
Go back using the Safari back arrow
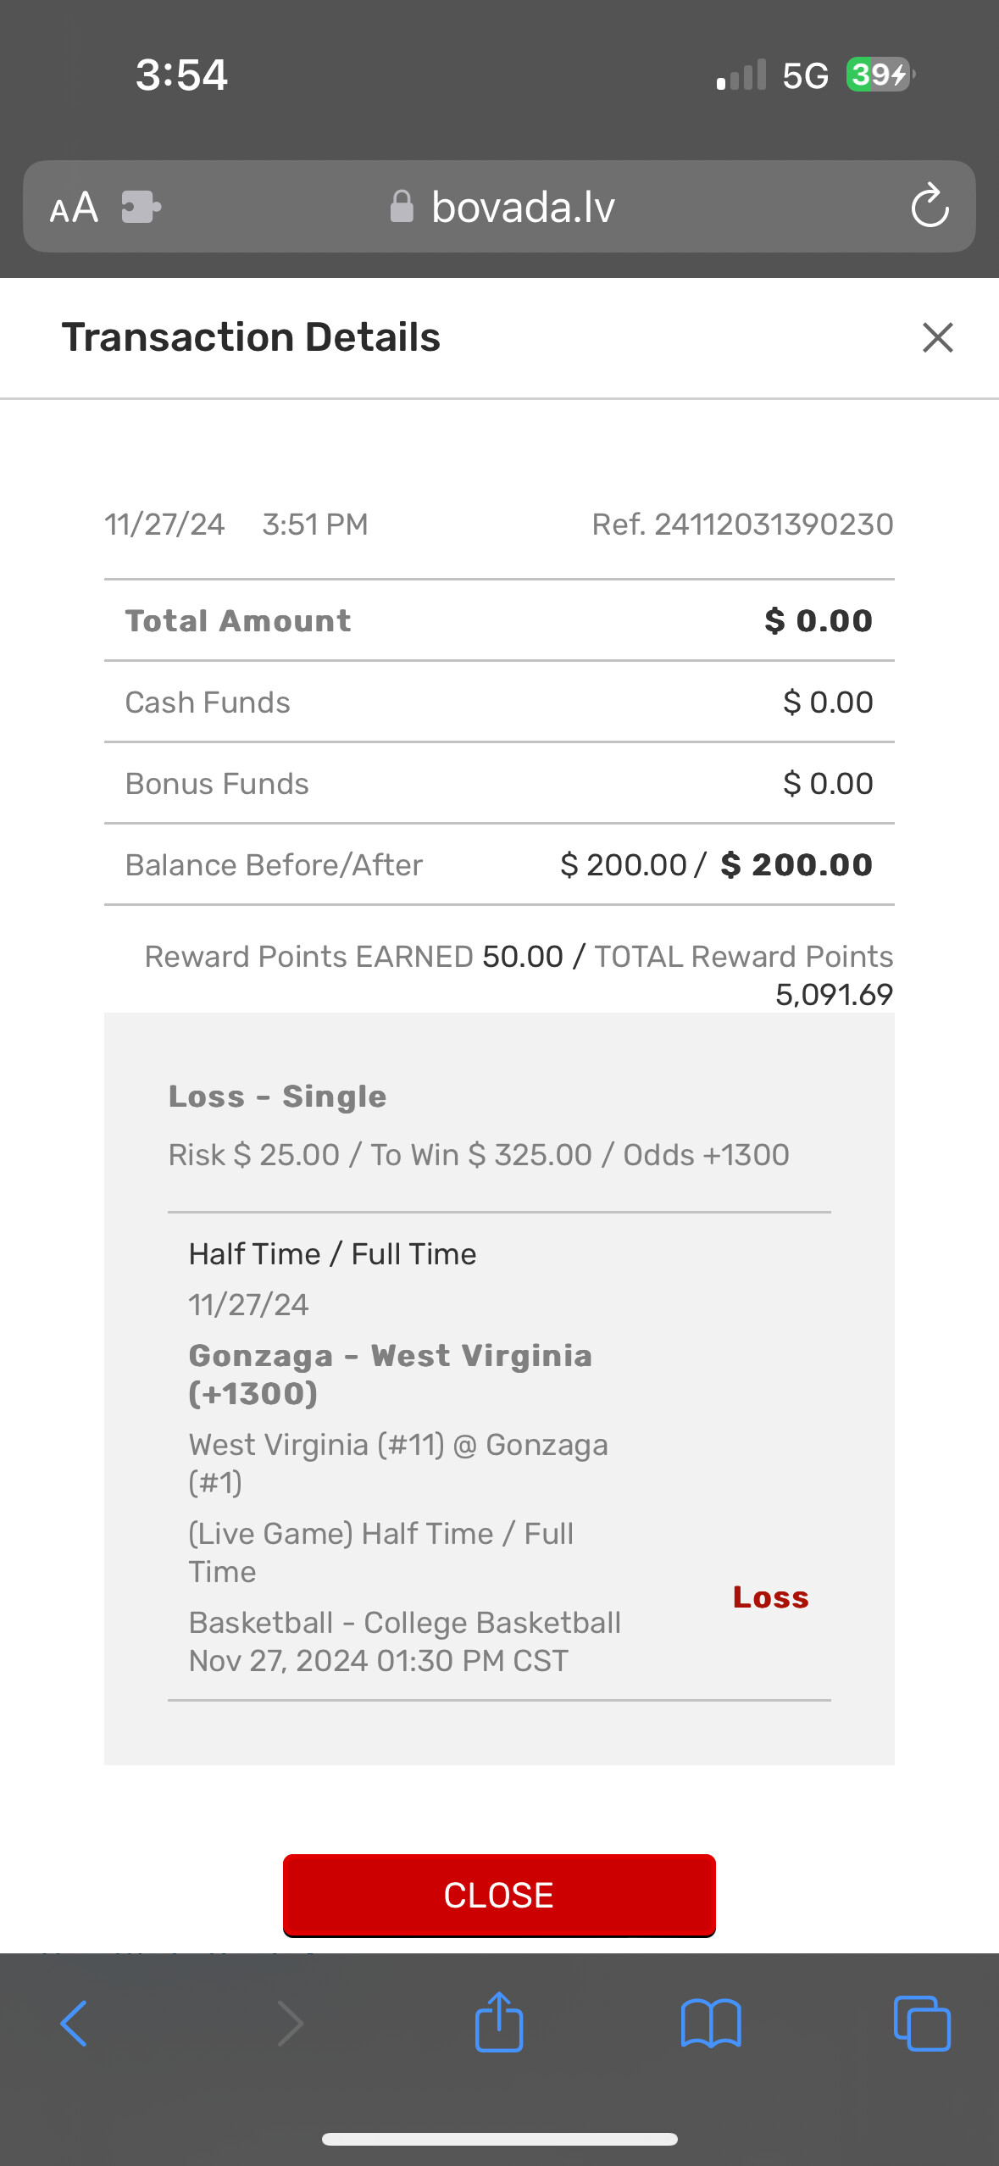click(74, 2024)
